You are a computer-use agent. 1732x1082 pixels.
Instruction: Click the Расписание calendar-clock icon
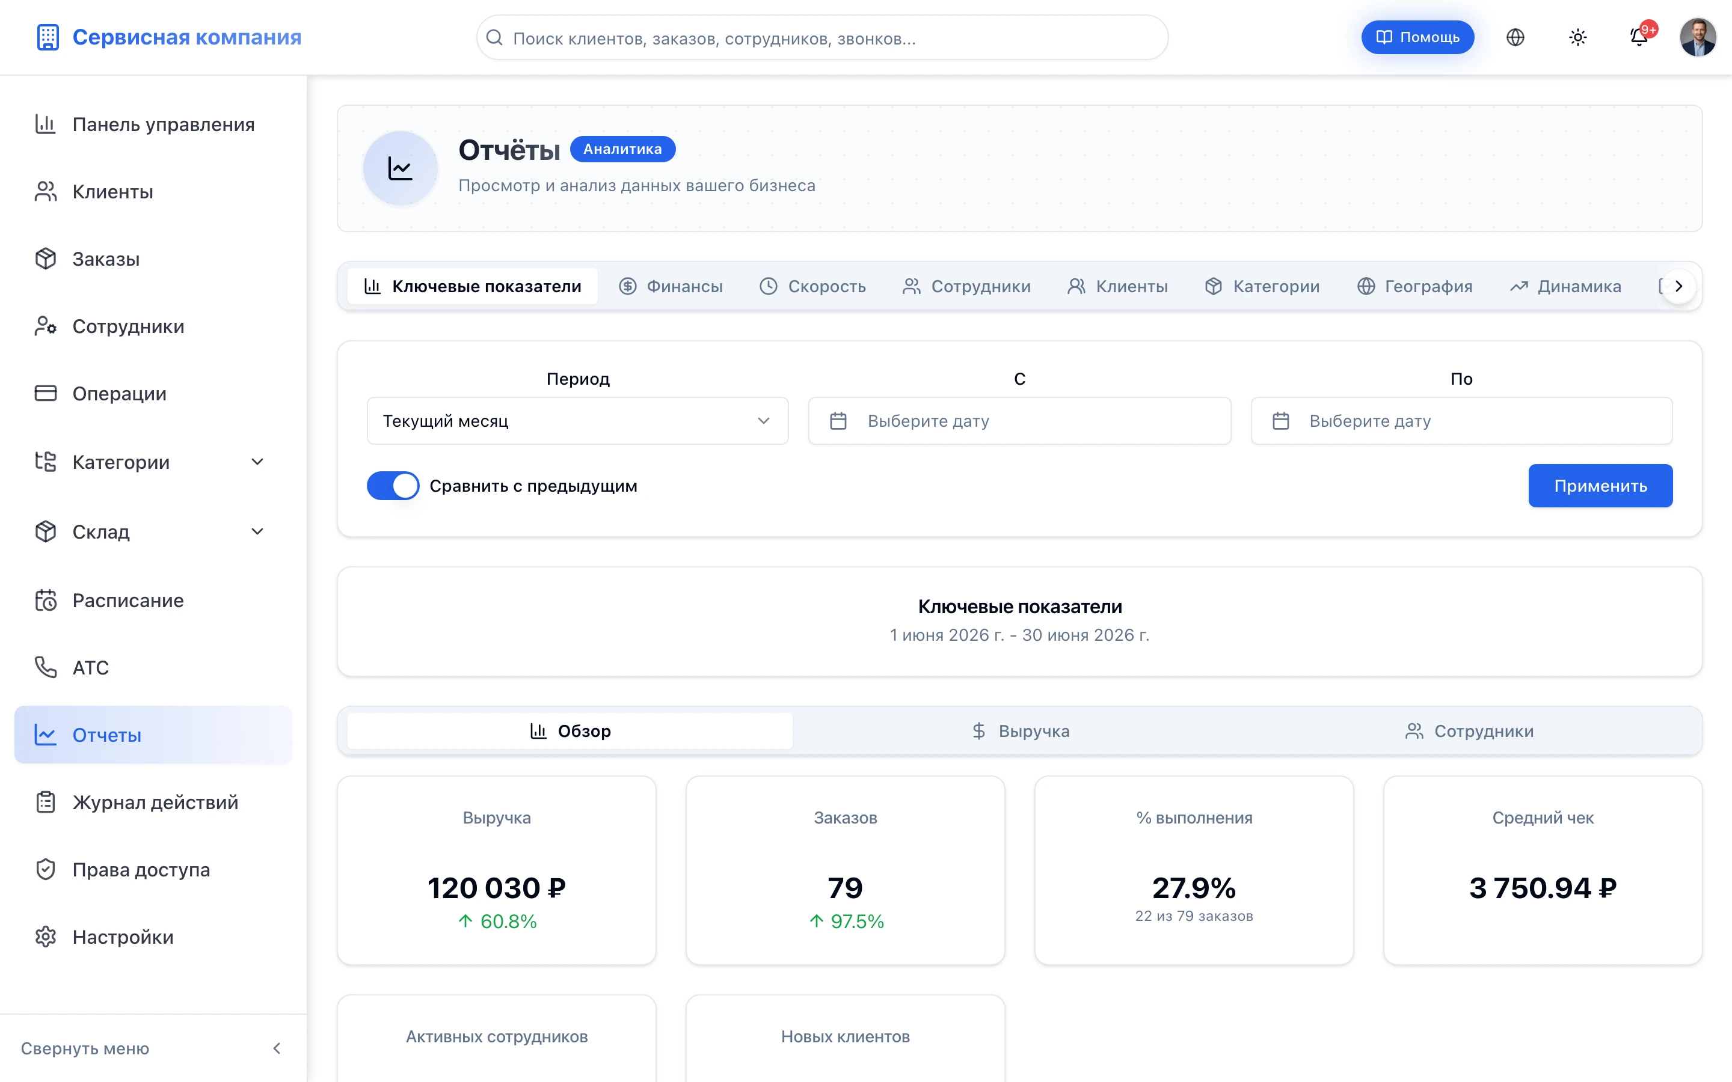[46, 600]
